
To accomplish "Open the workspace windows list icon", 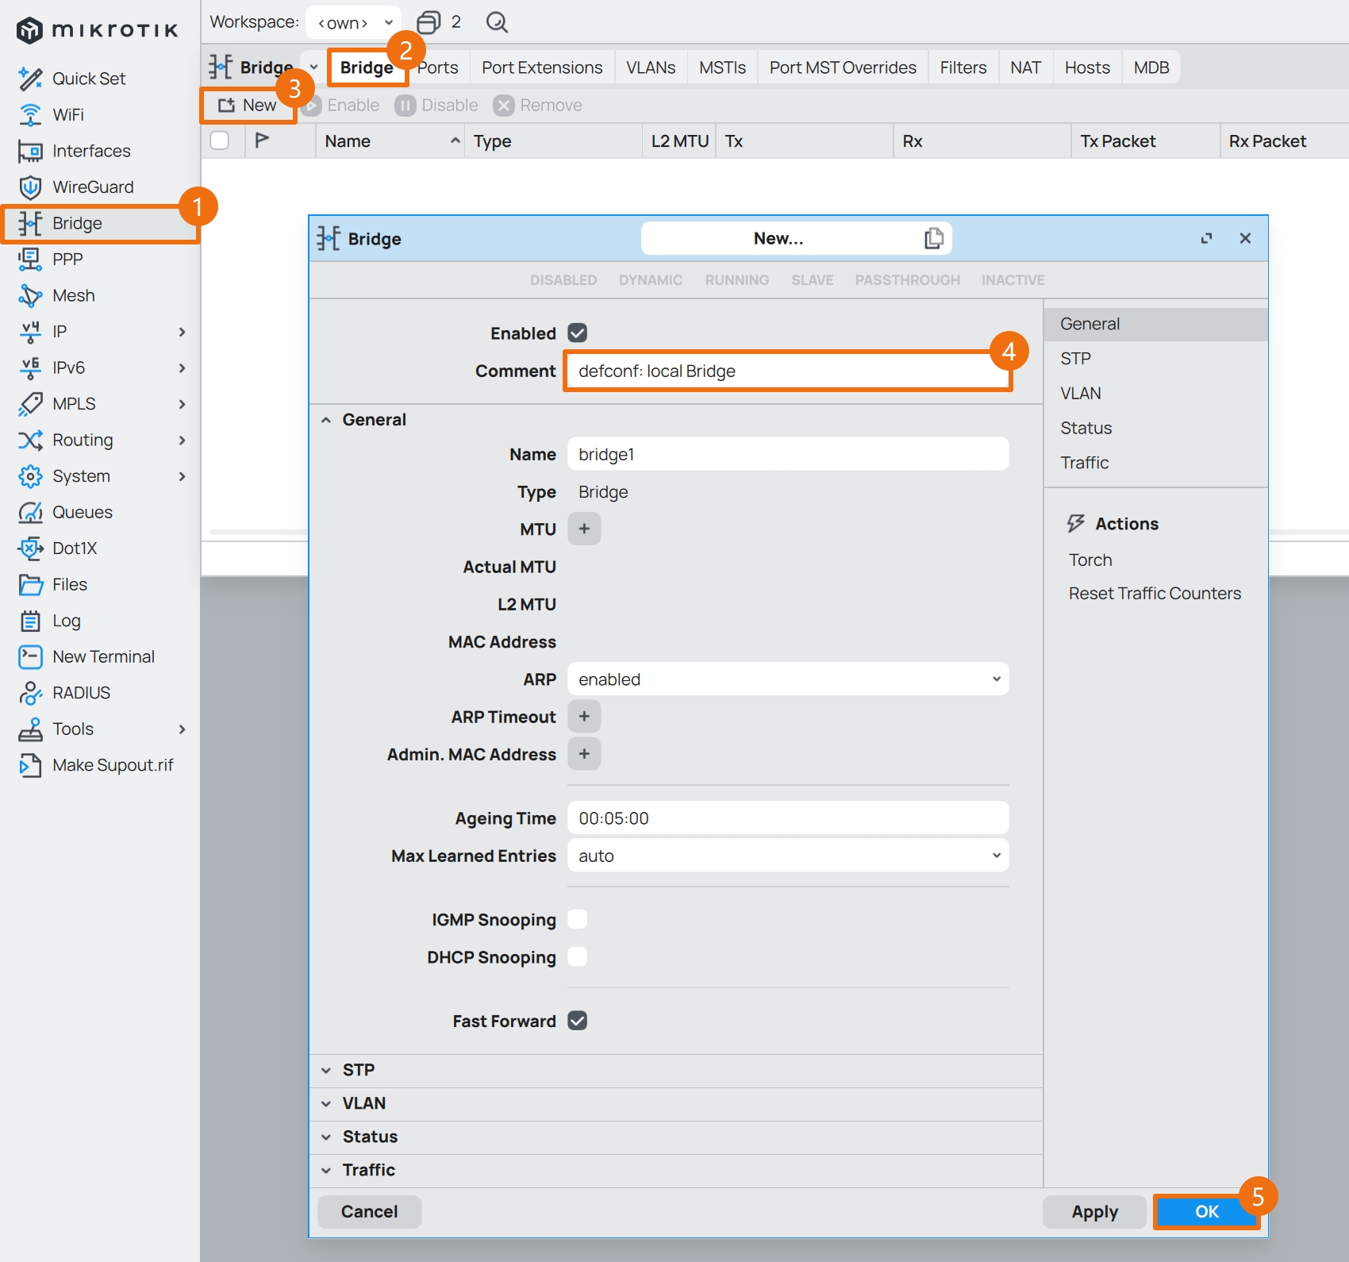I will [x=429, y=22].
